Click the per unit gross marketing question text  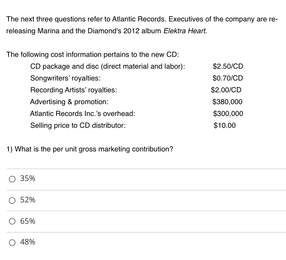90,149
